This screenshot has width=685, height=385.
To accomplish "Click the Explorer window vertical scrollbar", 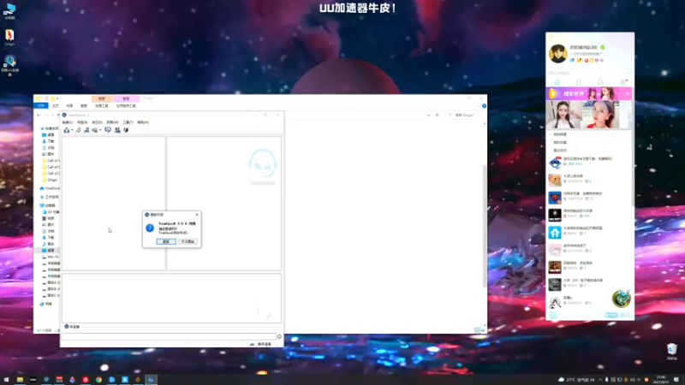I will tap(484, 225).
